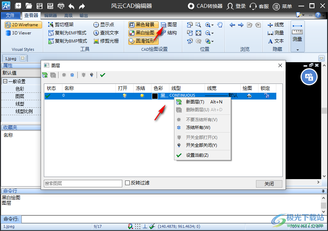Check the 反转过滤 checkbox
The height and width of the screenshot is (231, 328).
tap(127, 183)
